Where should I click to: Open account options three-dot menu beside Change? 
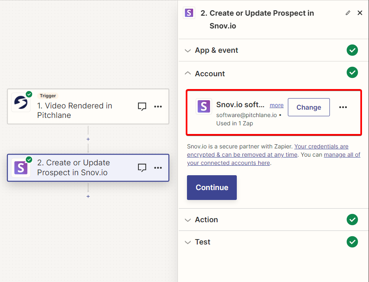coord(343,107)
